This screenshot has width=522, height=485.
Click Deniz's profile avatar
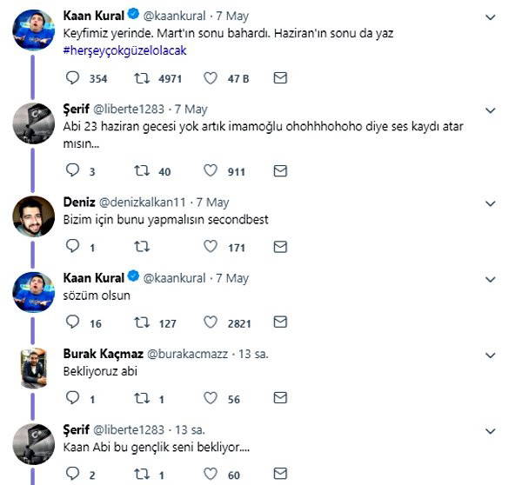click(x=35, y=217)
